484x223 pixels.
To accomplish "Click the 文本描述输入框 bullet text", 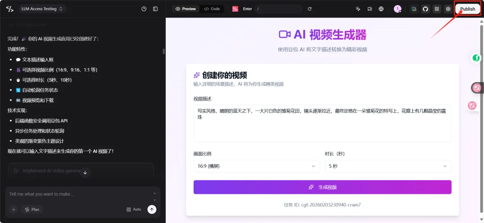I will pos(38,60).
